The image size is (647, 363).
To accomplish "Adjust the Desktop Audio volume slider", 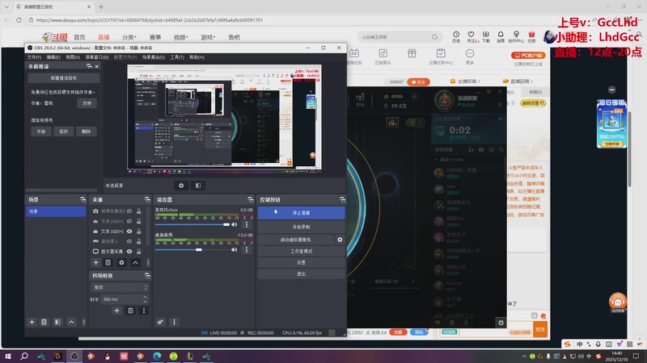I will [192, 250].
